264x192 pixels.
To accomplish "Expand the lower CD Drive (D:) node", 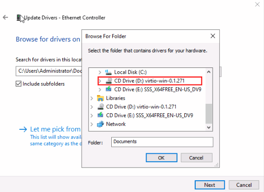I will 92,107.
